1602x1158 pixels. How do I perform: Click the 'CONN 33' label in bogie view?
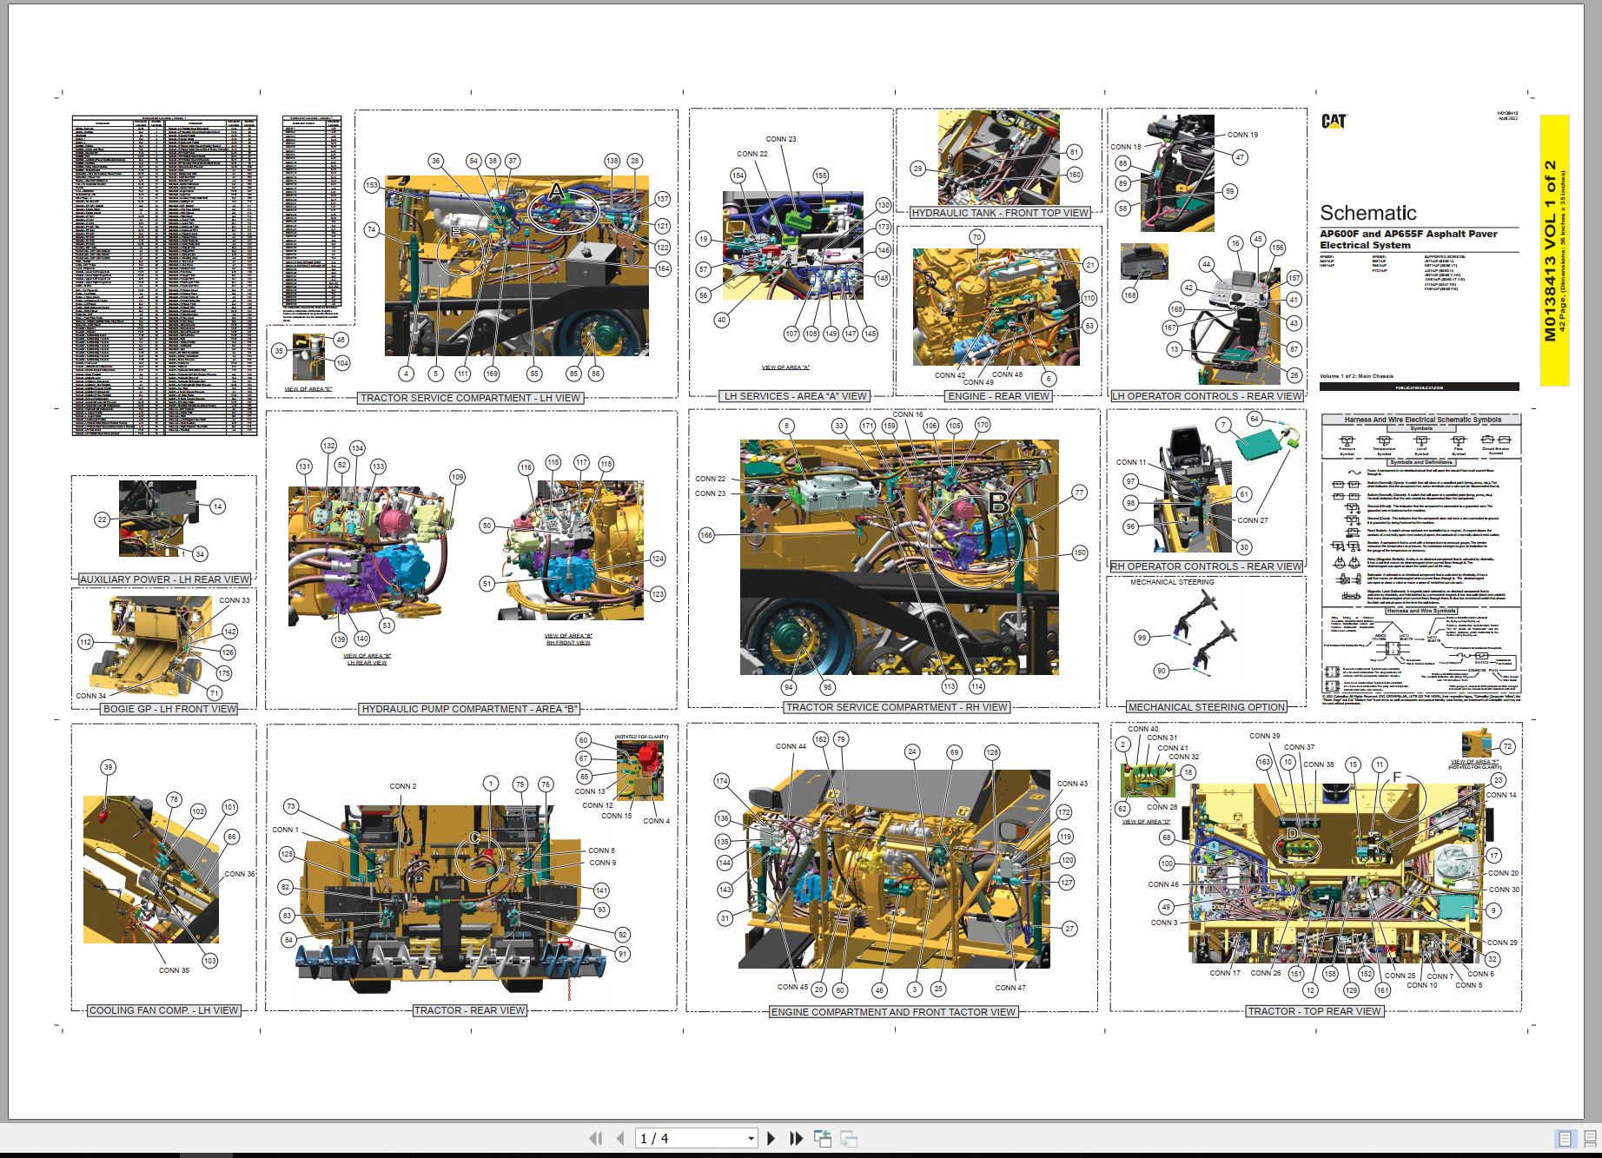point(234,600)
